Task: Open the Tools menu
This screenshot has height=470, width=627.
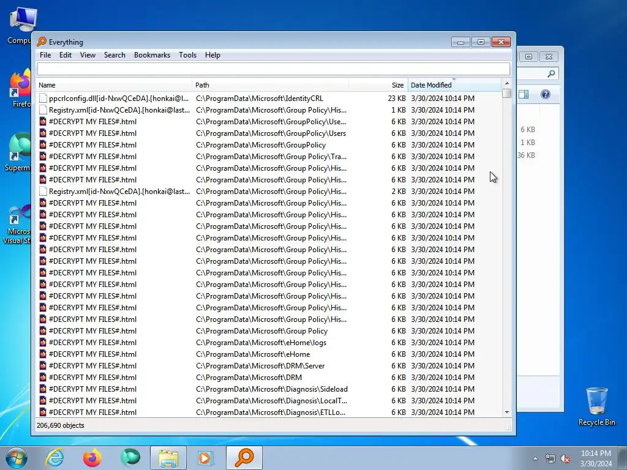Action: point(187,55)
